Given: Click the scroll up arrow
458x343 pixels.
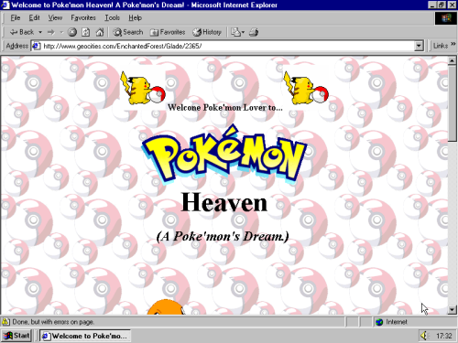Looking at the screenshot, I should (452, 60).
